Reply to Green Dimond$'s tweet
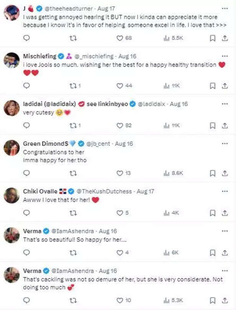The width and height of the screenshot is (236, 310). tap(26, 173)
